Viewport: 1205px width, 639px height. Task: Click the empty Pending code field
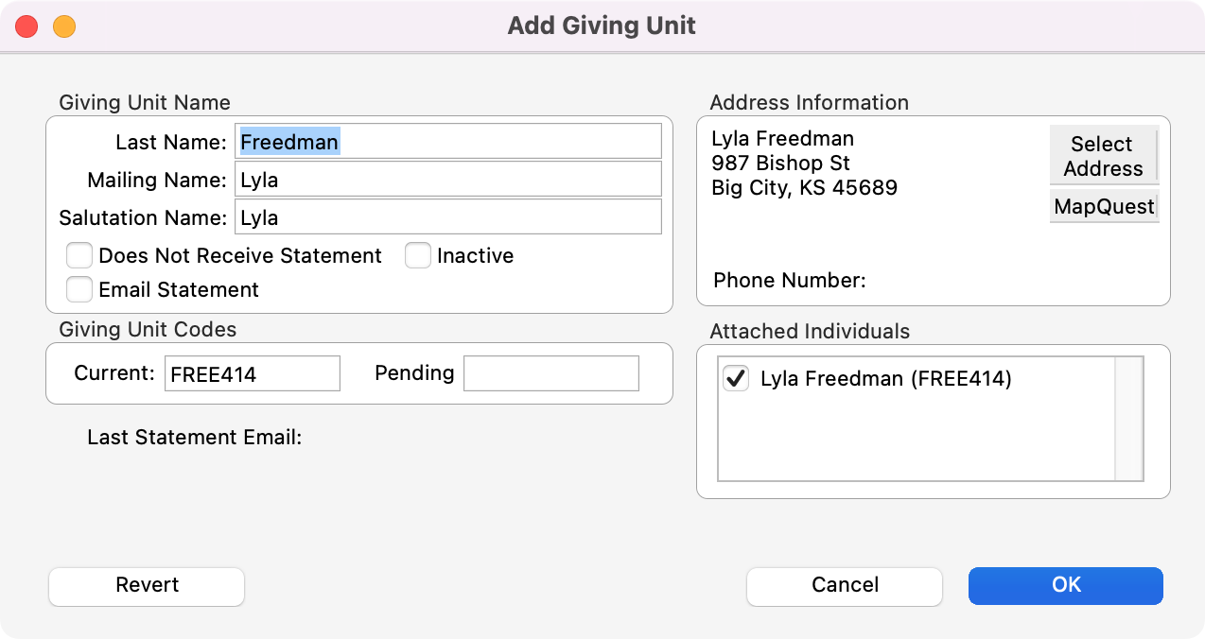550,373
